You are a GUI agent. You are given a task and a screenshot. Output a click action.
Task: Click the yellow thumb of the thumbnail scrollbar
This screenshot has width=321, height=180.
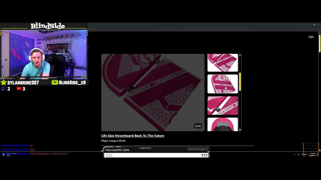pyautogui.click(x=240, y=82)
